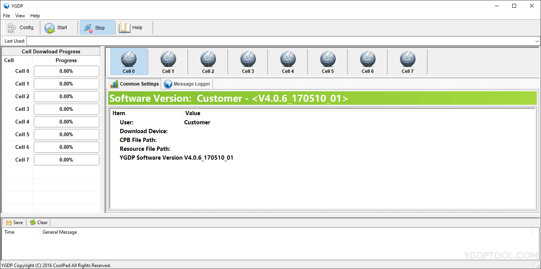This screenshot has height=269, width=541.
Task: Open Help from the toolbar
Action: coord(132,28)
